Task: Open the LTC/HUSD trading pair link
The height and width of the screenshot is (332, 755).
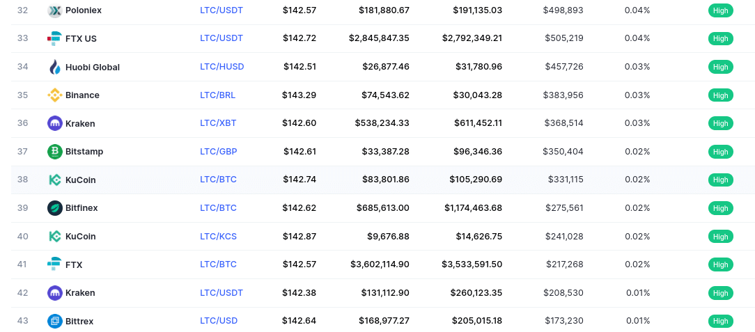Action: click(222, 67)
